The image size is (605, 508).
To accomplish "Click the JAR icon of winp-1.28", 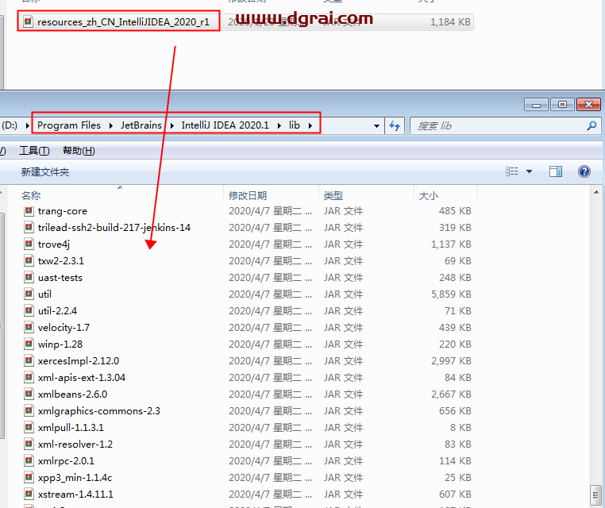I will tap(29, 344).
